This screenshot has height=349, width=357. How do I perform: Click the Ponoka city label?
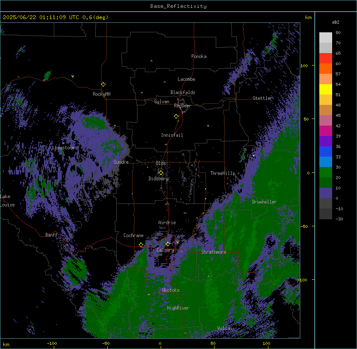(x=199, y=56)
